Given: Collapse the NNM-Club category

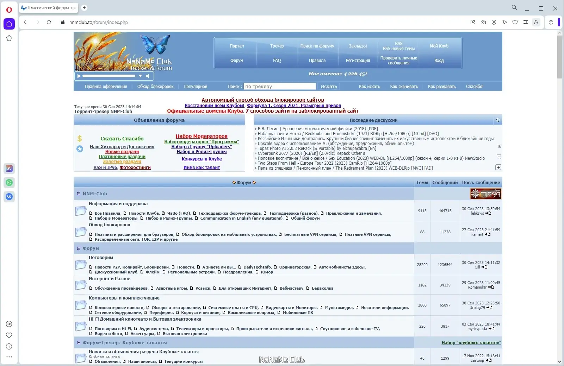Looking at the screenshot, I should pos(79,194).
